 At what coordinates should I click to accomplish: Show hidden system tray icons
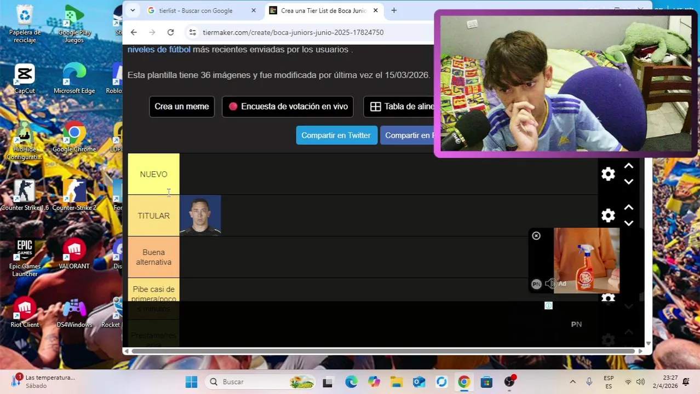(x=572, y=382)
